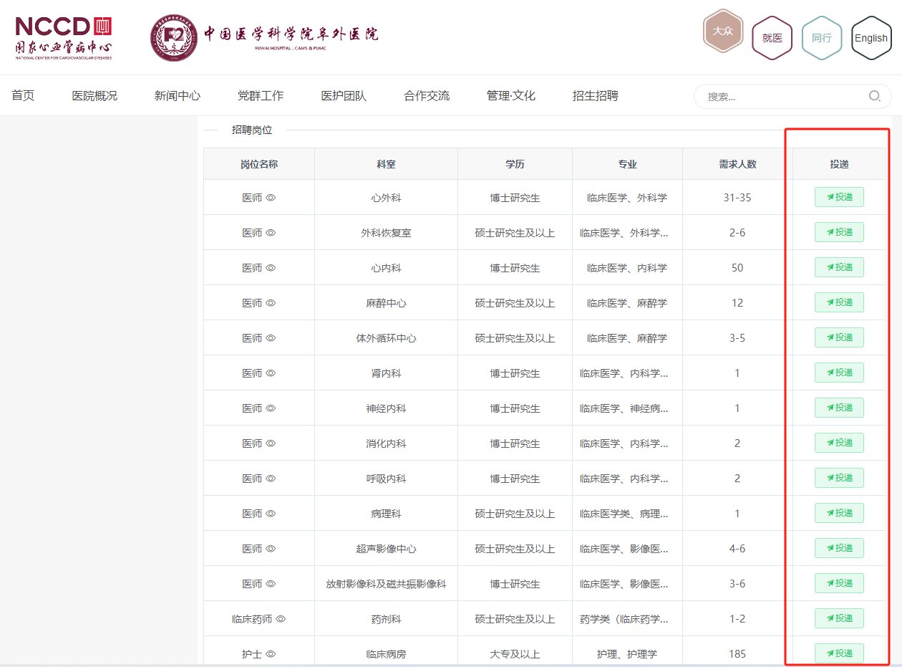
Task: Click 投递 button for 神经内科
Action: (x=839, y=408)
